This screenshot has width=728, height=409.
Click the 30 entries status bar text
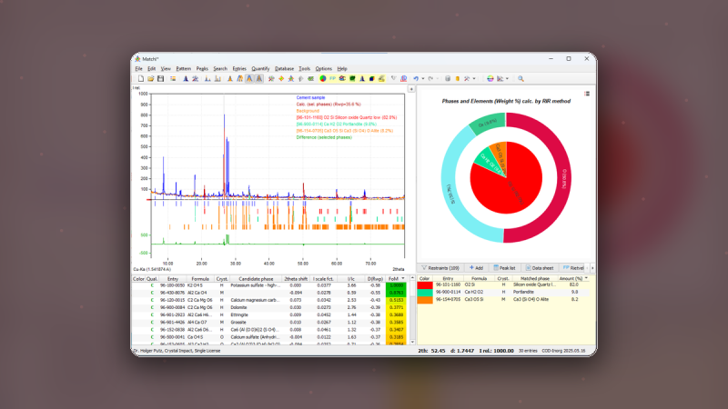pyautogui.click(x=528, y=351)
